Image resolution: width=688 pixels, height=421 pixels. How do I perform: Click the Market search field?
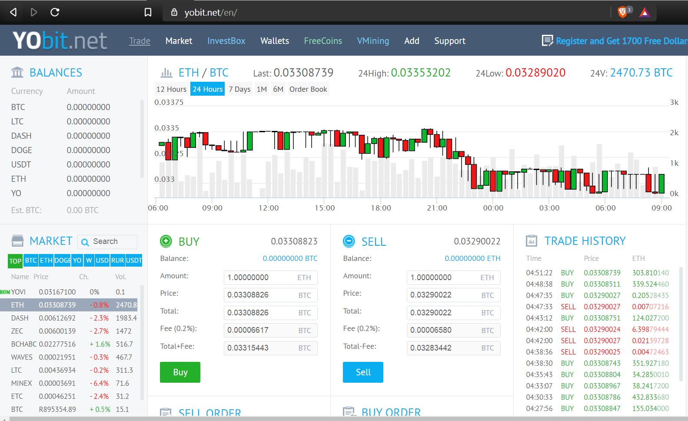click(x=107, y=241)
